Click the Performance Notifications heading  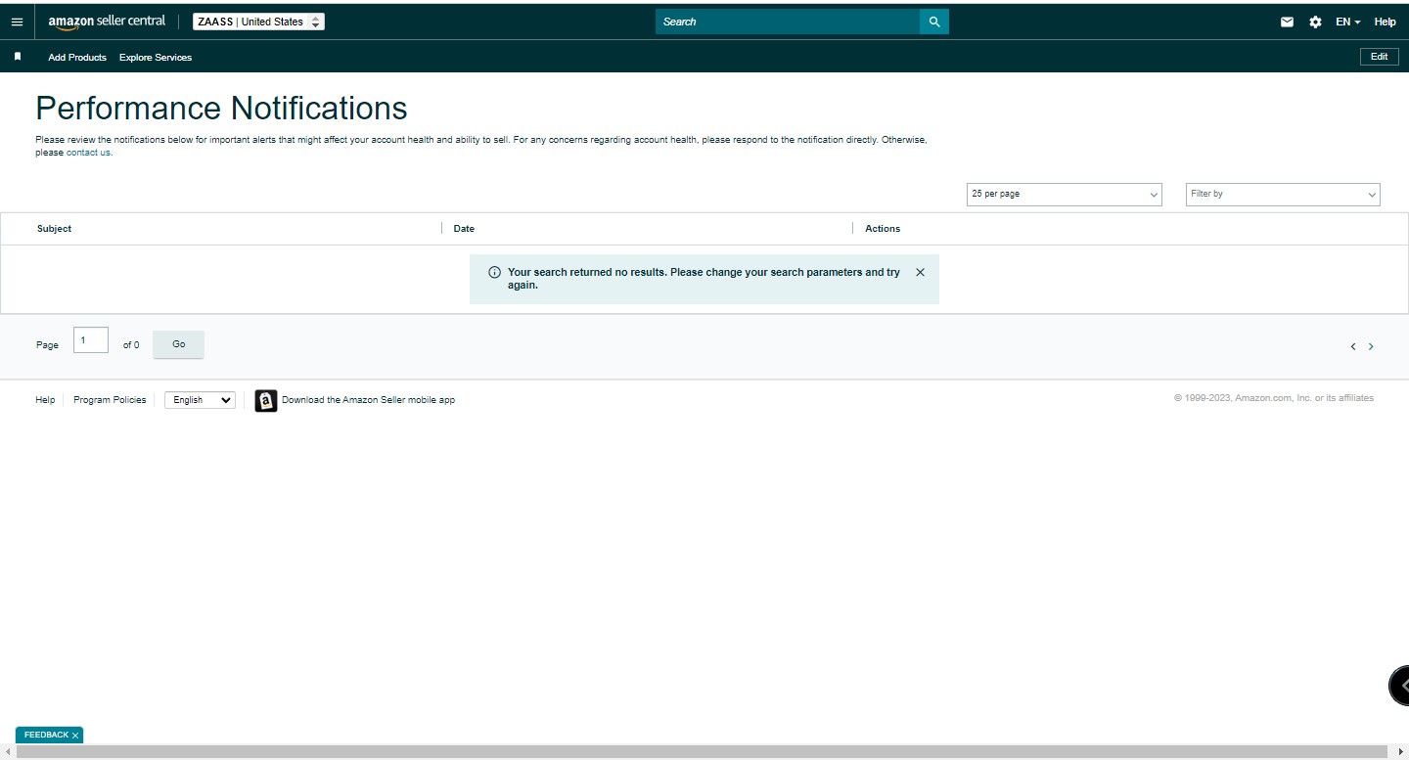[x=222, y=108]
